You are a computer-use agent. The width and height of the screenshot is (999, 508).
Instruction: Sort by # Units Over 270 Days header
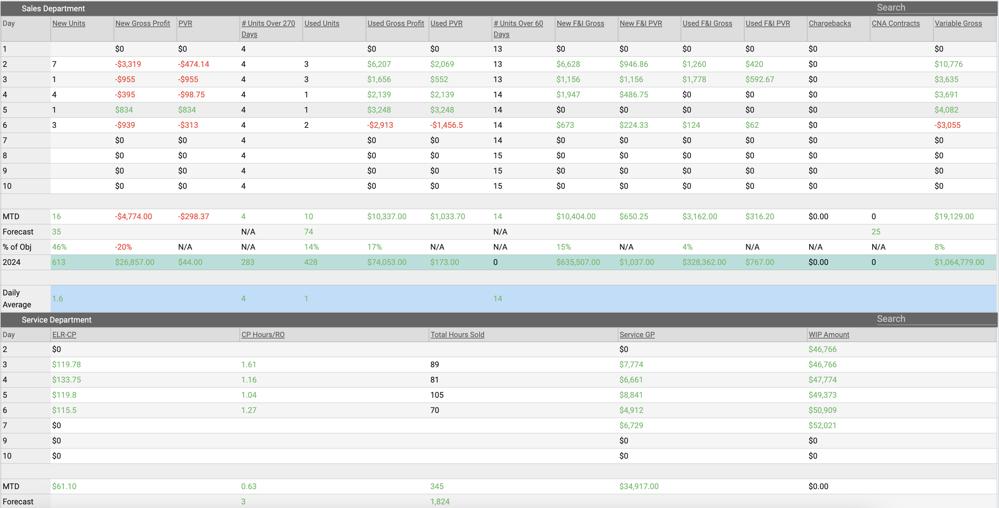point(268,29)
